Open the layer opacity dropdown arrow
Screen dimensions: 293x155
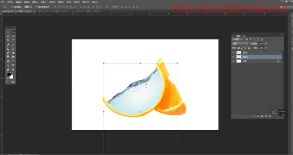point(266,43)
